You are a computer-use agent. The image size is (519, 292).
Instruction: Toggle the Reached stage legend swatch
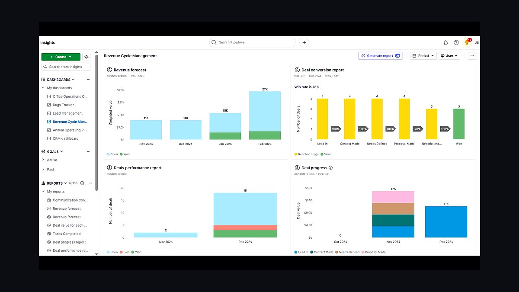pyautogui.click(x=296, y=154)
